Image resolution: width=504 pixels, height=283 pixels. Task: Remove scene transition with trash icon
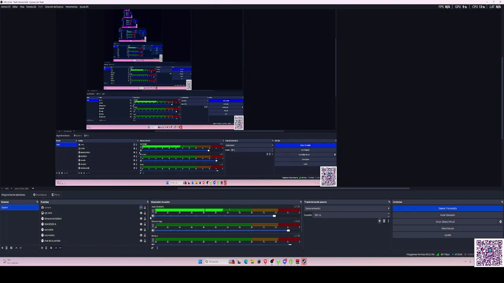(384, 221)
